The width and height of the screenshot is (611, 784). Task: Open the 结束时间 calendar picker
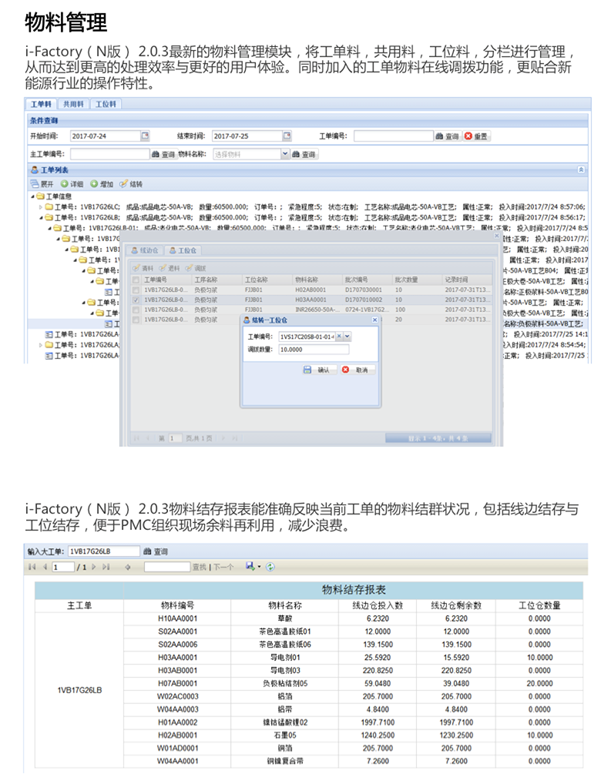coord(287,136)
